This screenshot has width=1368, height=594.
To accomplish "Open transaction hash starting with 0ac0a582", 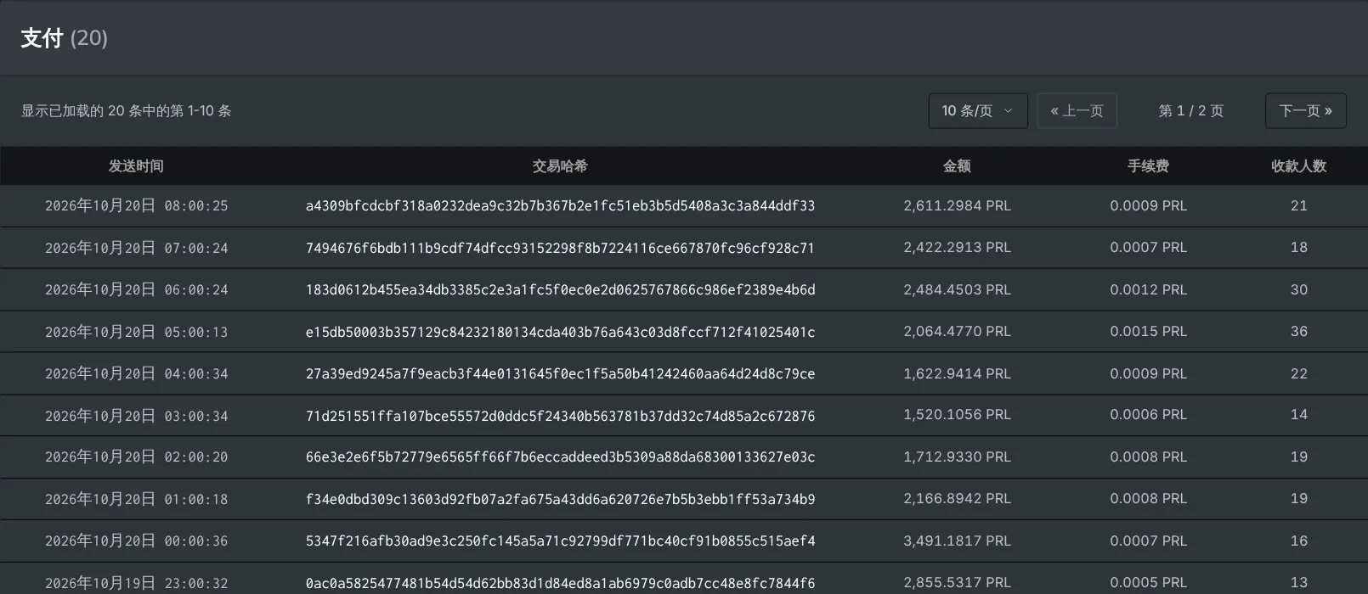I will pyautogui.click(x=560, y=584).
